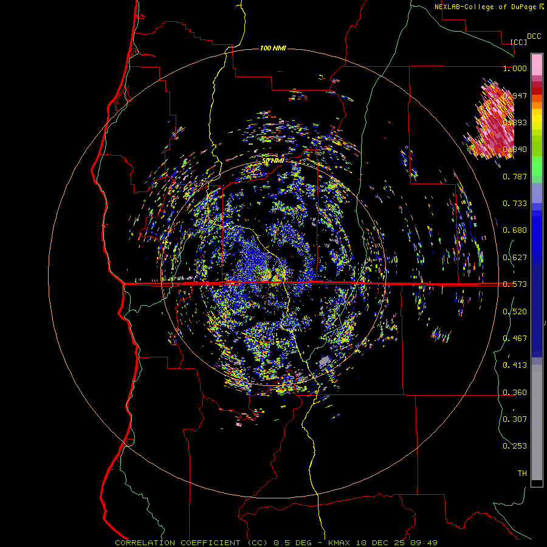547x547 pixels.
Task: Pick the gray legend color band
Action: point(537,422)
